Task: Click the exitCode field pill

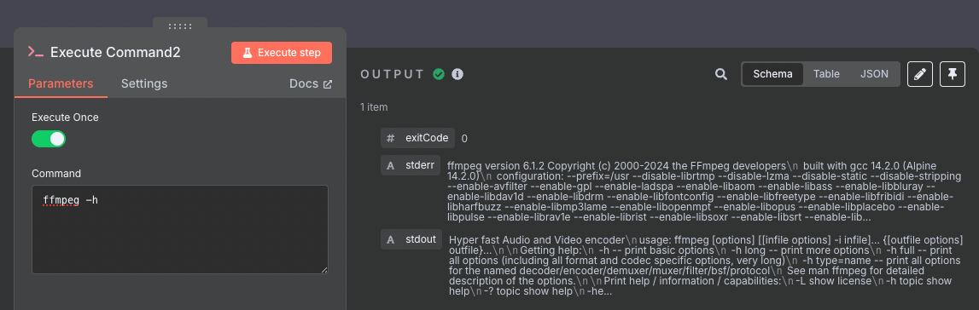Action: 417,138
